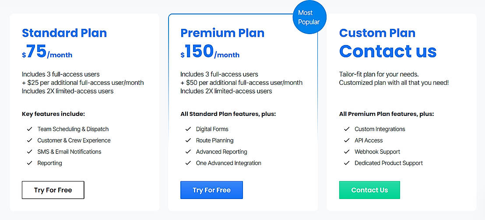Click the checkmark beside Route Planning
Screen dimensions: 485x220
pos(188,140)
